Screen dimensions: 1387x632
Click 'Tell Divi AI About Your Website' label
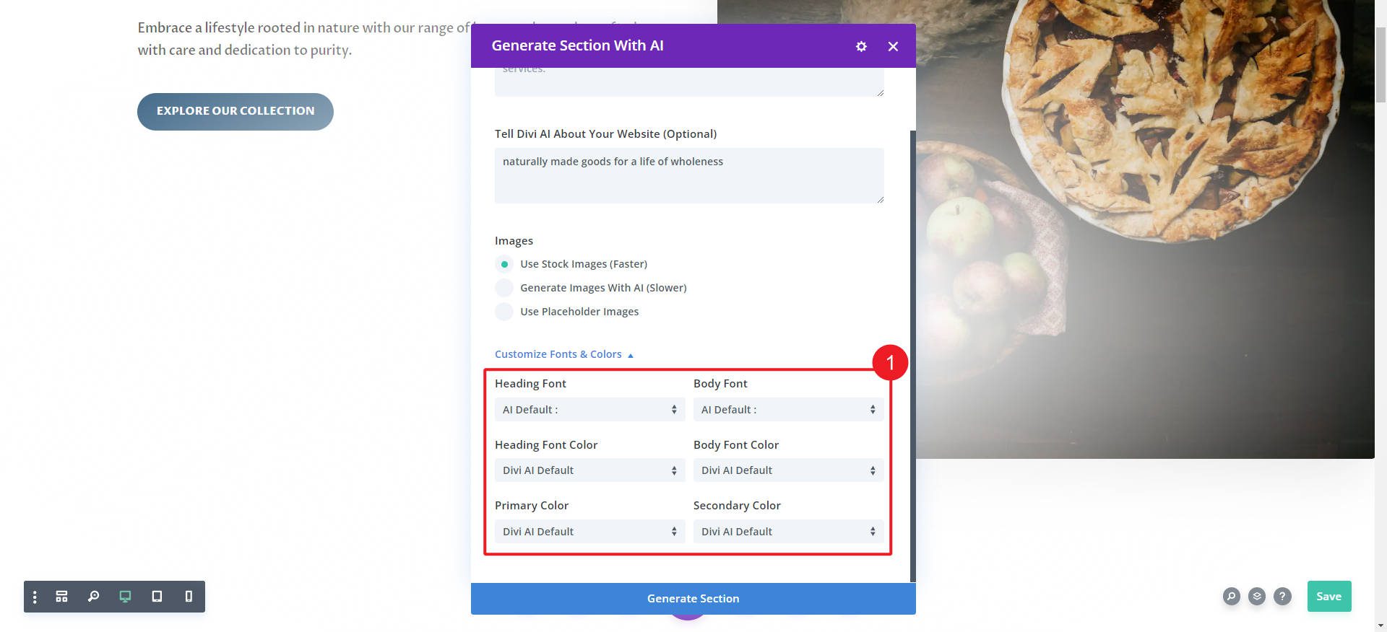coord(605,134)
